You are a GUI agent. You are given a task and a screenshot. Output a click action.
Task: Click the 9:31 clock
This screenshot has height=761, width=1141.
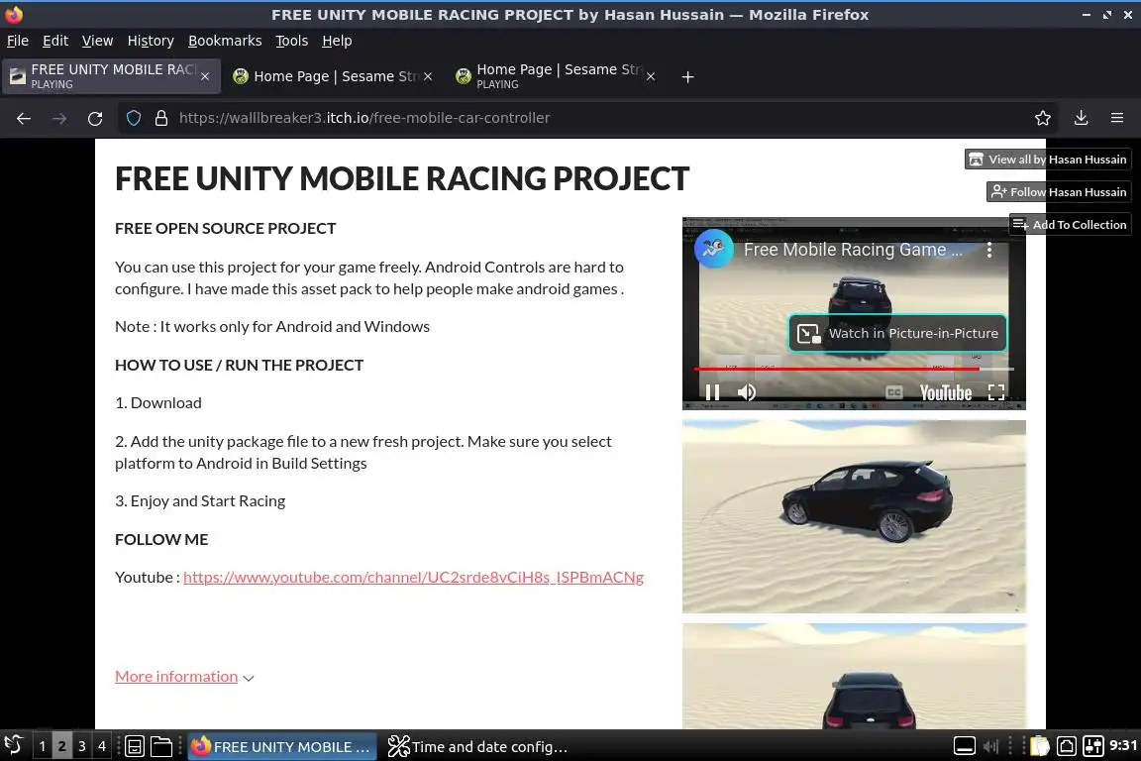(x=1123, y=746)
